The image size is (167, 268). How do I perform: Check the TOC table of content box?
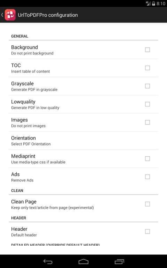pyautogui.click(x=148, y=68)
